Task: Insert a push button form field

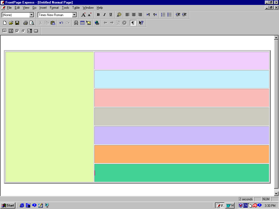Action: (36, 31)
